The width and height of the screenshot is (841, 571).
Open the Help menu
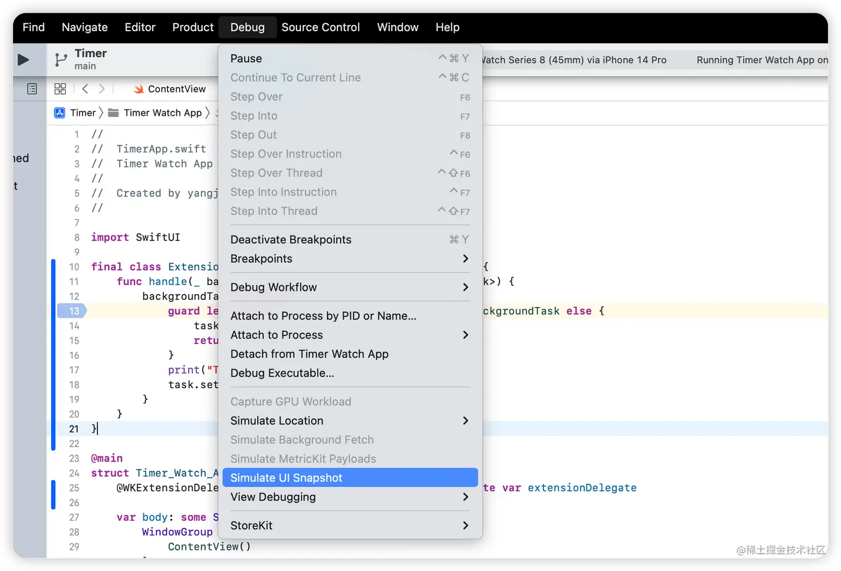(x=447, y=27)
